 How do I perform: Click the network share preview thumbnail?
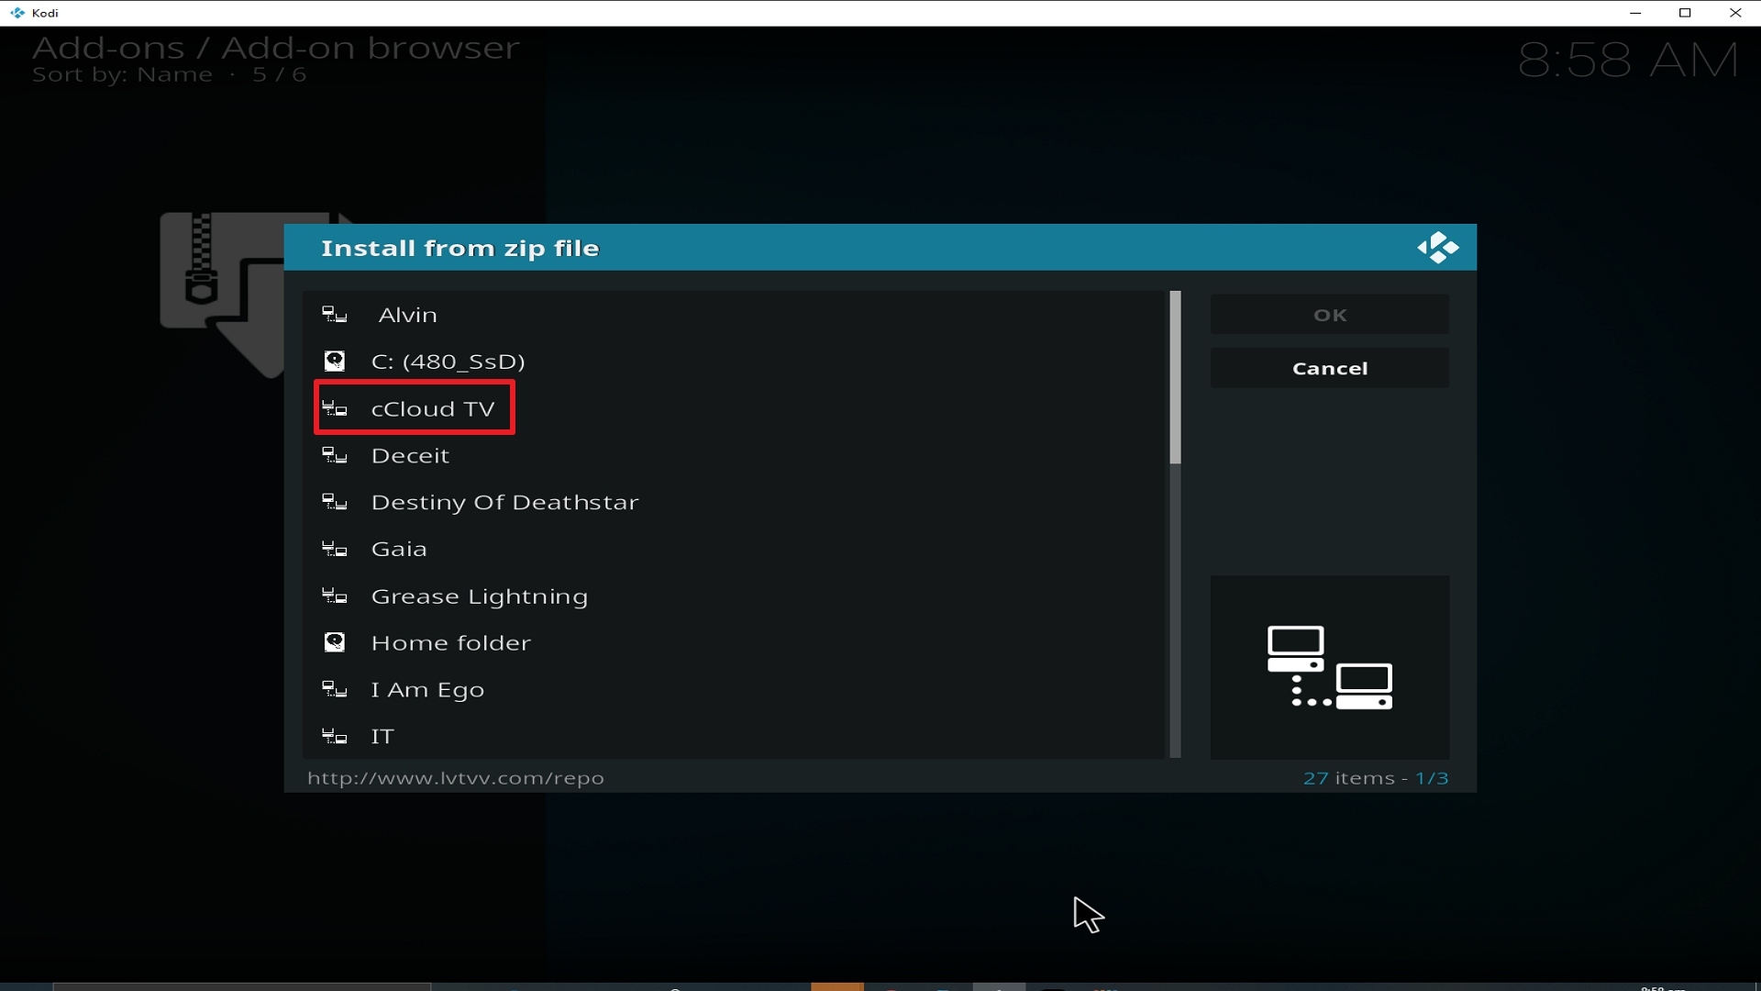[1330, 667]
